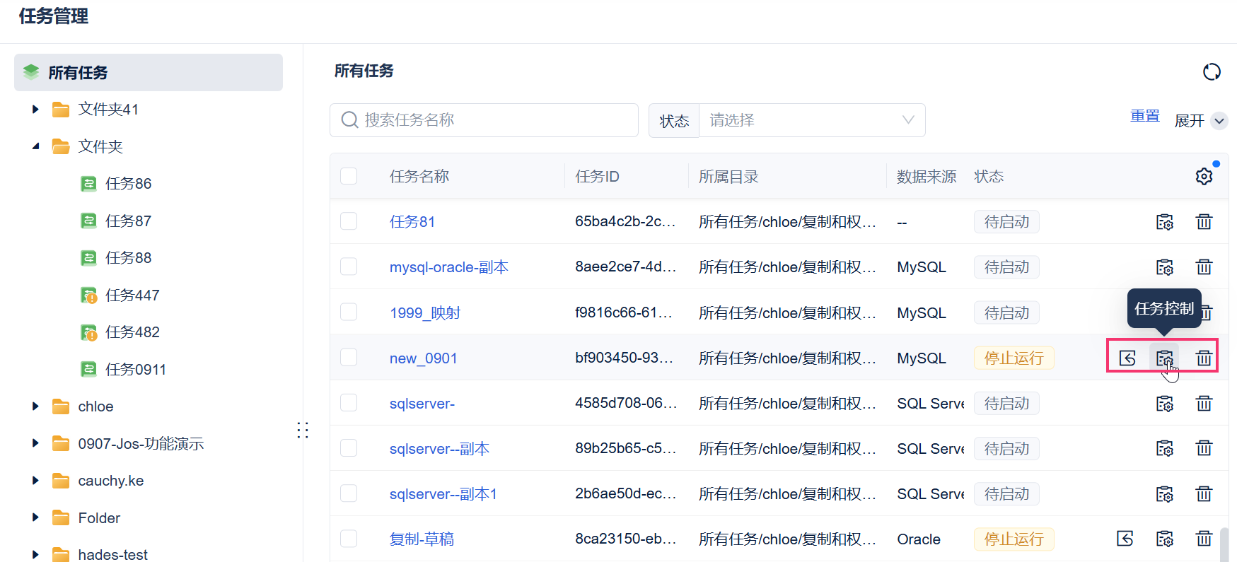This screenshot has width=1237, height=562.
Task: Open task control for sqlserver--副本1
Action: (1164, 494)
